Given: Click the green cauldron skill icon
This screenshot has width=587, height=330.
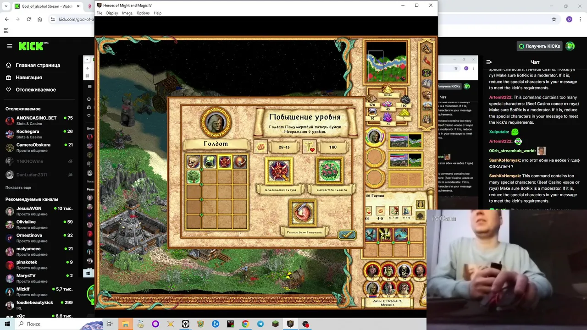Looking at the screenshot, I should 209,162.
